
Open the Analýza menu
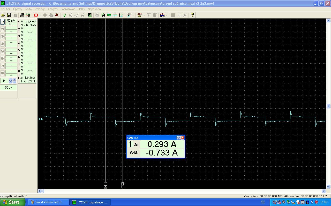52,9
